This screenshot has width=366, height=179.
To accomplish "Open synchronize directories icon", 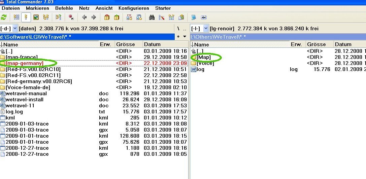I will [x=171, y=17].
